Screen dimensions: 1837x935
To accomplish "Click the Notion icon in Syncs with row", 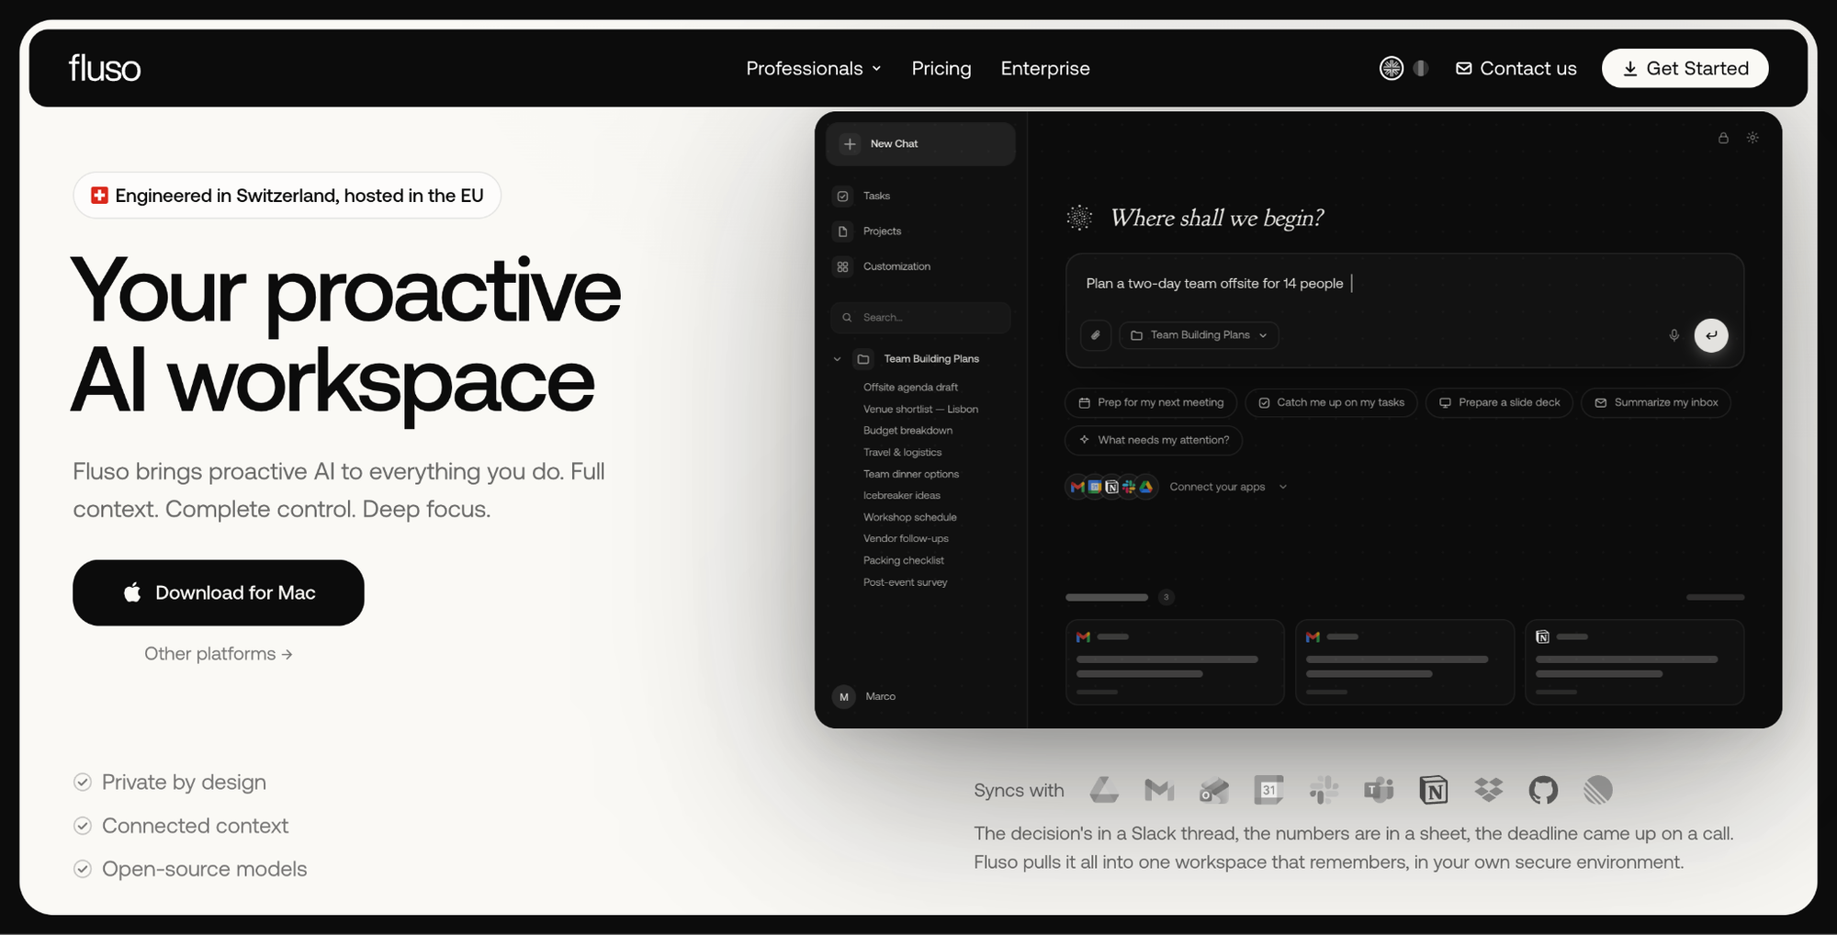I will [1434, 790].
